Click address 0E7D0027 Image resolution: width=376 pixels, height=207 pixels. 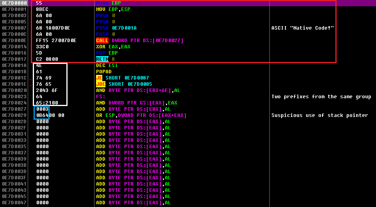point(14,109)
